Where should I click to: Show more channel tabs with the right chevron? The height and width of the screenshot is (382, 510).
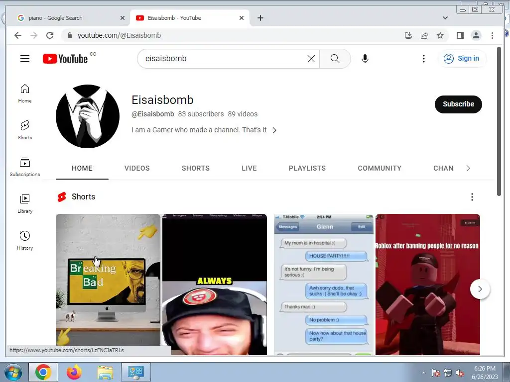coord(468,168)
